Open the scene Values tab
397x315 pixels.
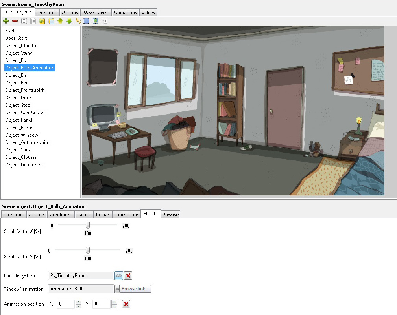(148, 13)
